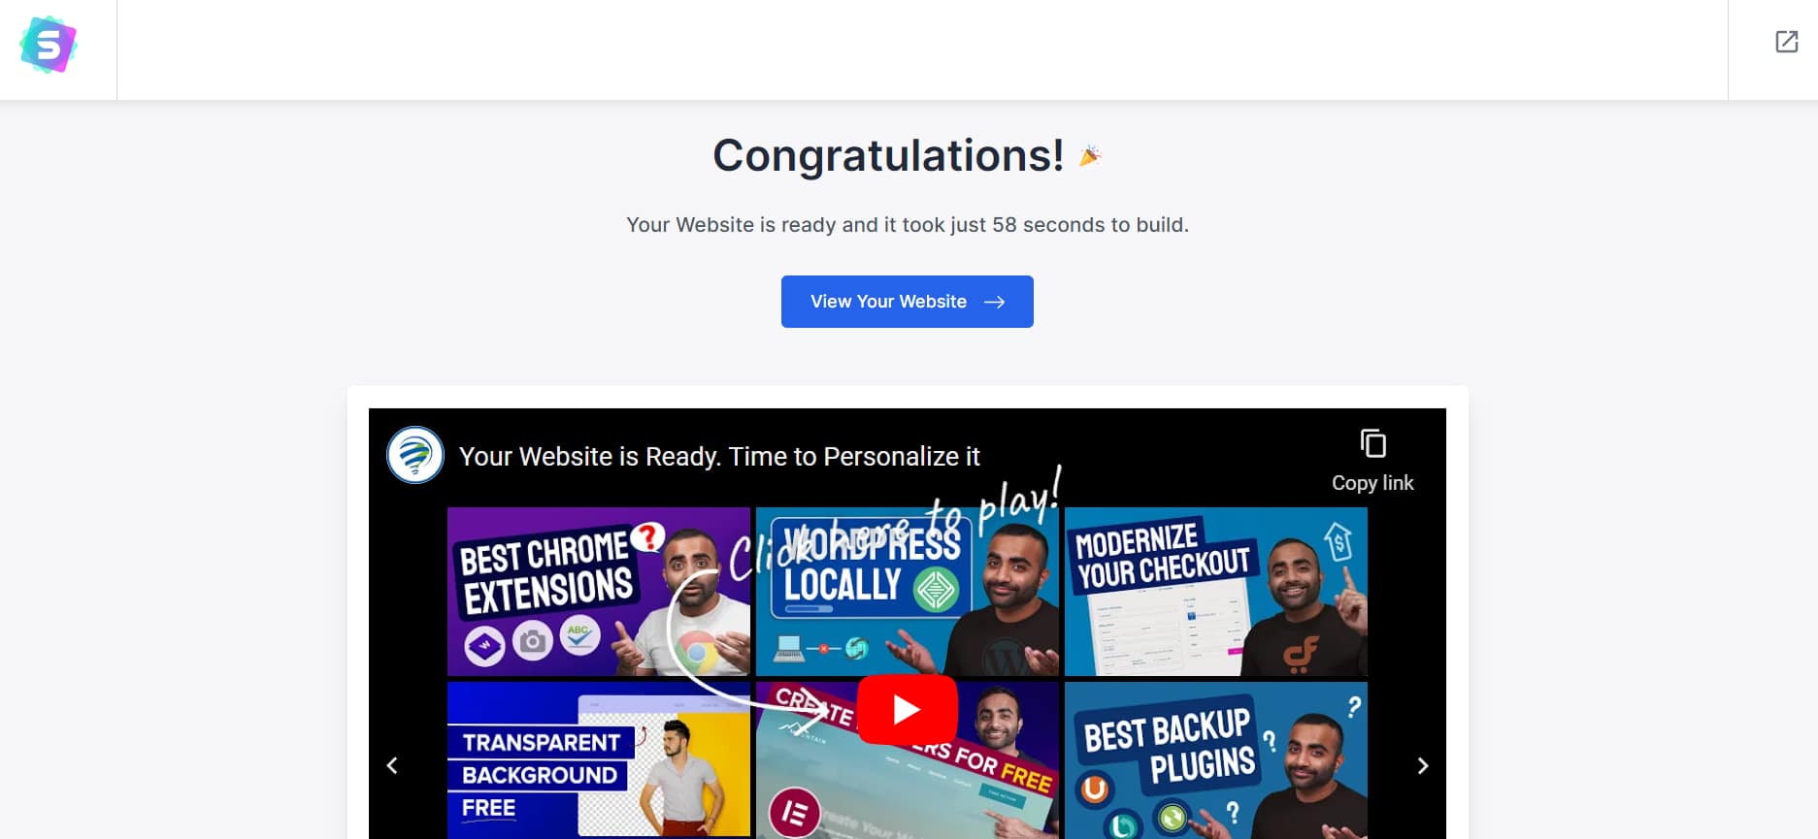Click the 58 seconds build time message

point(907,225)
